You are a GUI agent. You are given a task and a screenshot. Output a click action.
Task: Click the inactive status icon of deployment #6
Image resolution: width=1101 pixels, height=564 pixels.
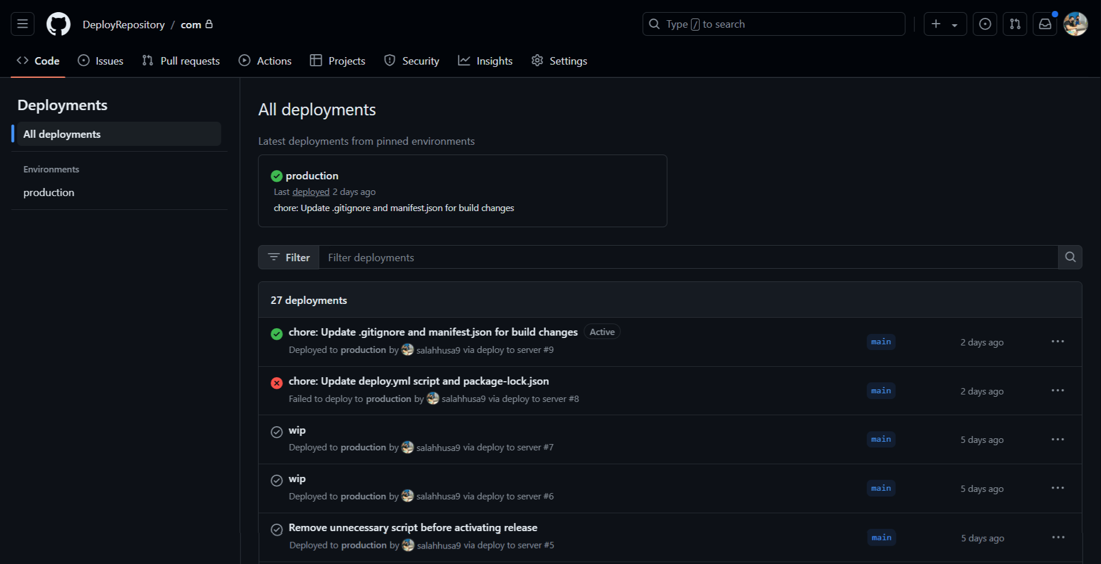[277, 480]
